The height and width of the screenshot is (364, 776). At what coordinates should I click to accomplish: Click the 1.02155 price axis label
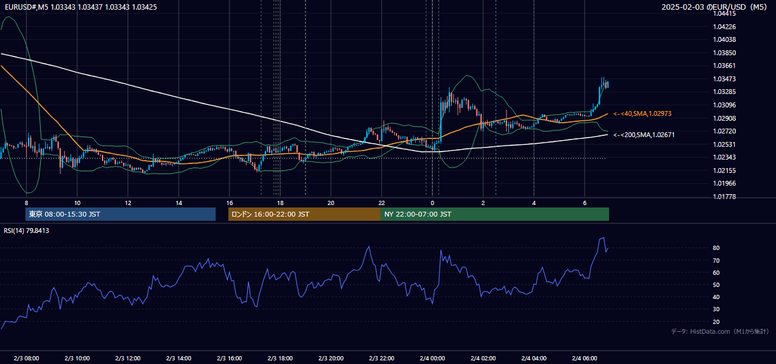724,170
